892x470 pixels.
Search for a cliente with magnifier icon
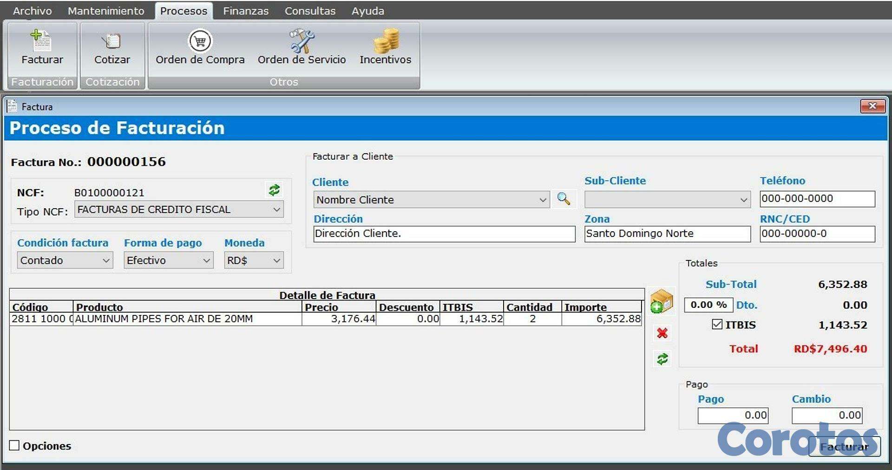[x=564, y=199]
